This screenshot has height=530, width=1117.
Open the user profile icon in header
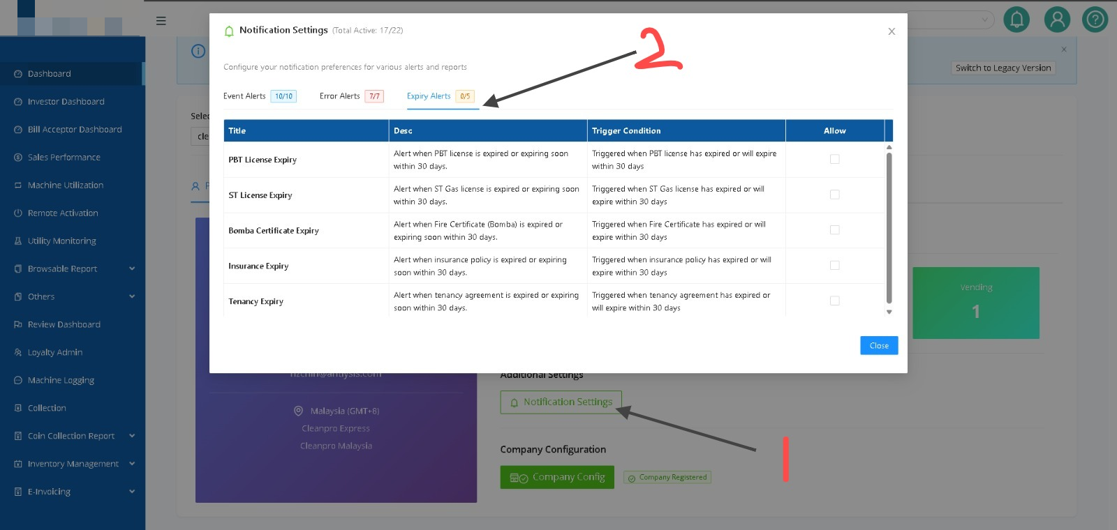[1057, 20]
